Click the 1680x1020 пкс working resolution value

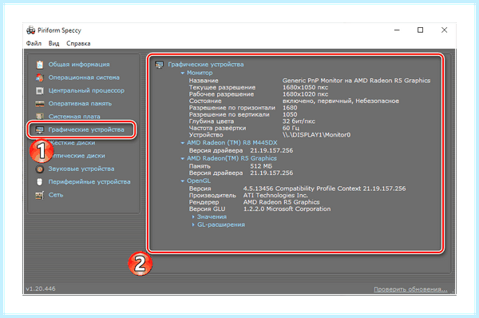point(305,94)
